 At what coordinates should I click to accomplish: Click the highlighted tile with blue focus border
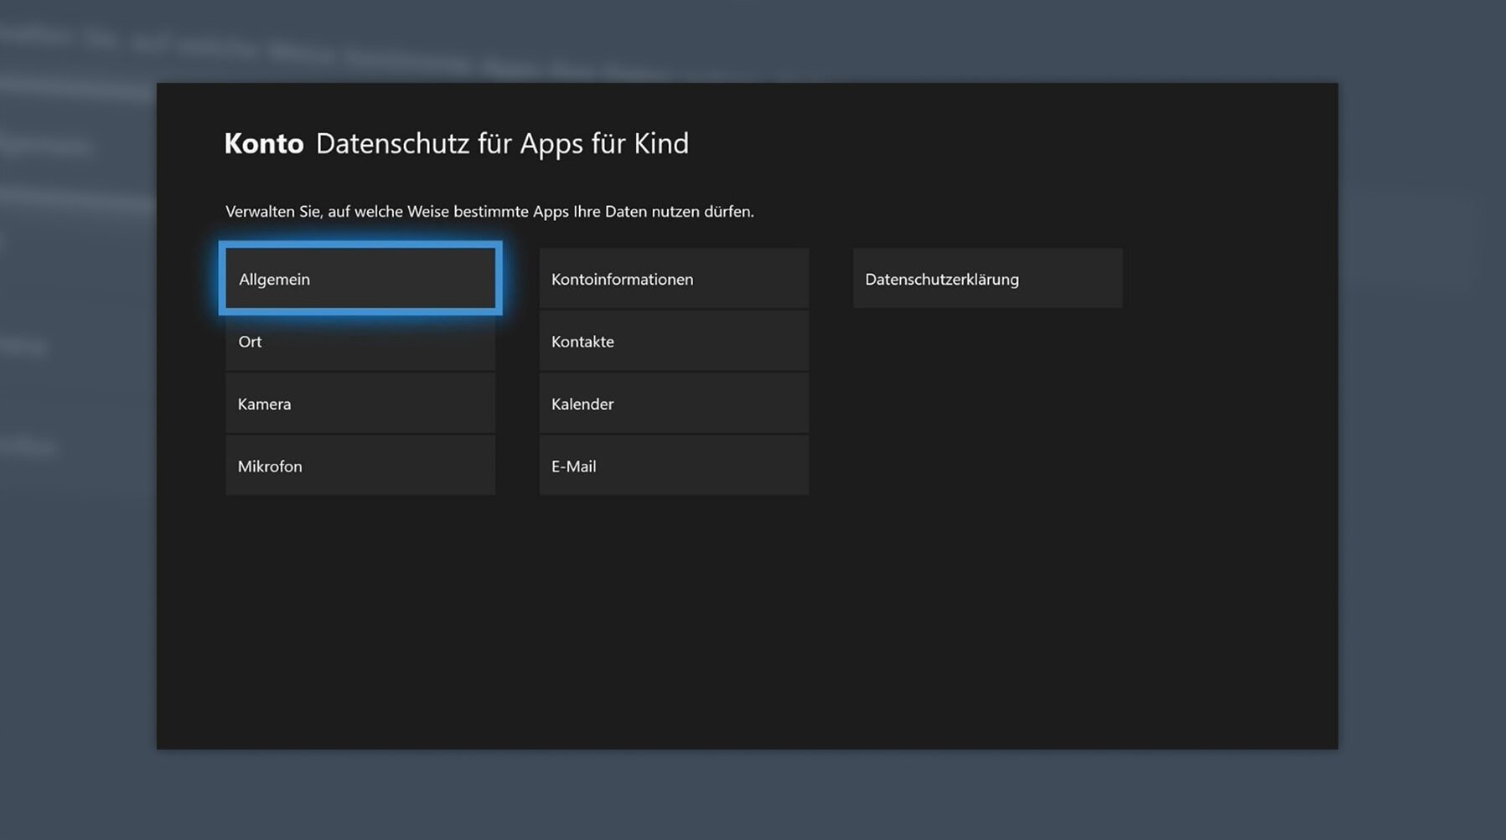tap(360, 279)
